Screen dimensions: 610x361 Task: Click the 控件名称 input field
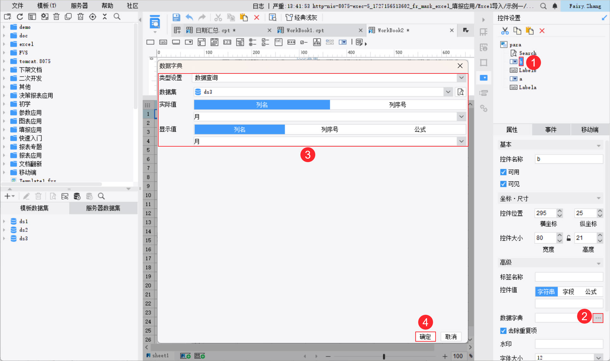pos(569,159)
